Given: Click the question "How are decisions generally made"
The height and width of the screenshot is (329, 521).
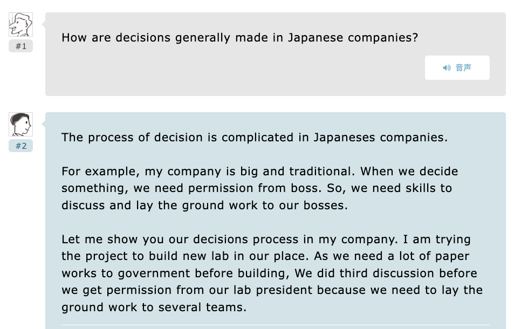Looking at the screenshot, I should (239, 38).
